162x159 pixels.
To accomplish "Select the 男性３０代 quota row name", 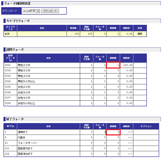I will click(24, 71).
